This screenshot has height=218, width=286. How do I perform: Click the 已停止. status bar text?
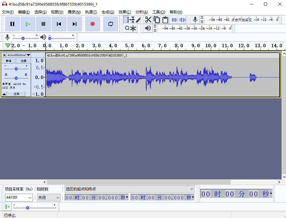10,216
